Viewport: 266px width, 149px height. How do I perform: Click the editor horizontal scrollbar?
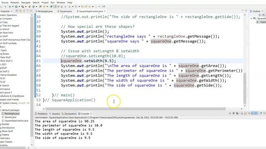pos(135,109)
